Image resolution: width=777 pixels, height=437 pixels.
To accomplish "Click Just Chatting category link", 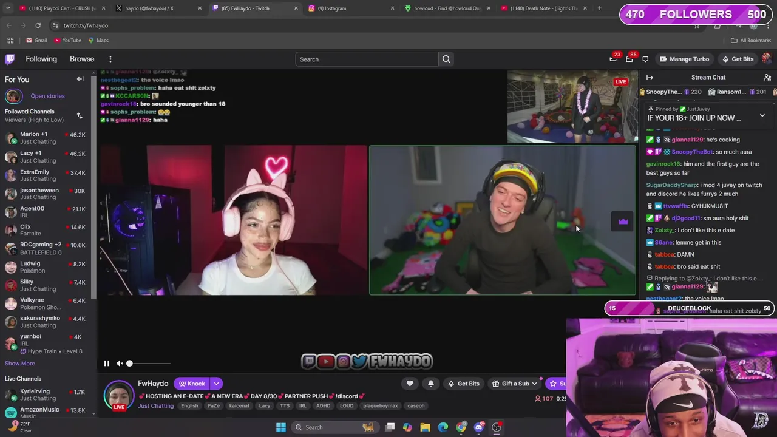I will click(x=155, y=406).
